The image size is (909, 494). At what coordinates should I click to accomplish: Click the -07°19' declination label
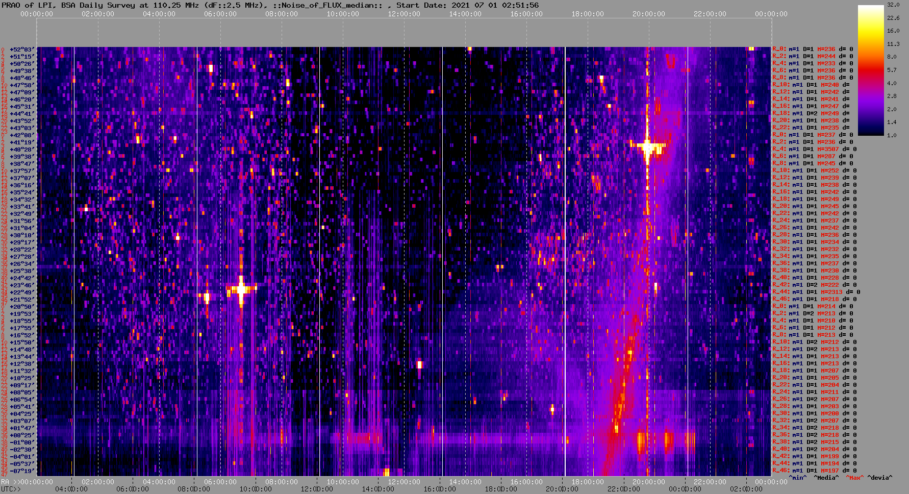21,471
